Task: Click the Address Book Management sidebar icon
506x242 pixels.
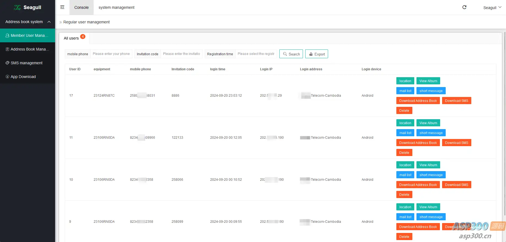Action: pos(7,49)
